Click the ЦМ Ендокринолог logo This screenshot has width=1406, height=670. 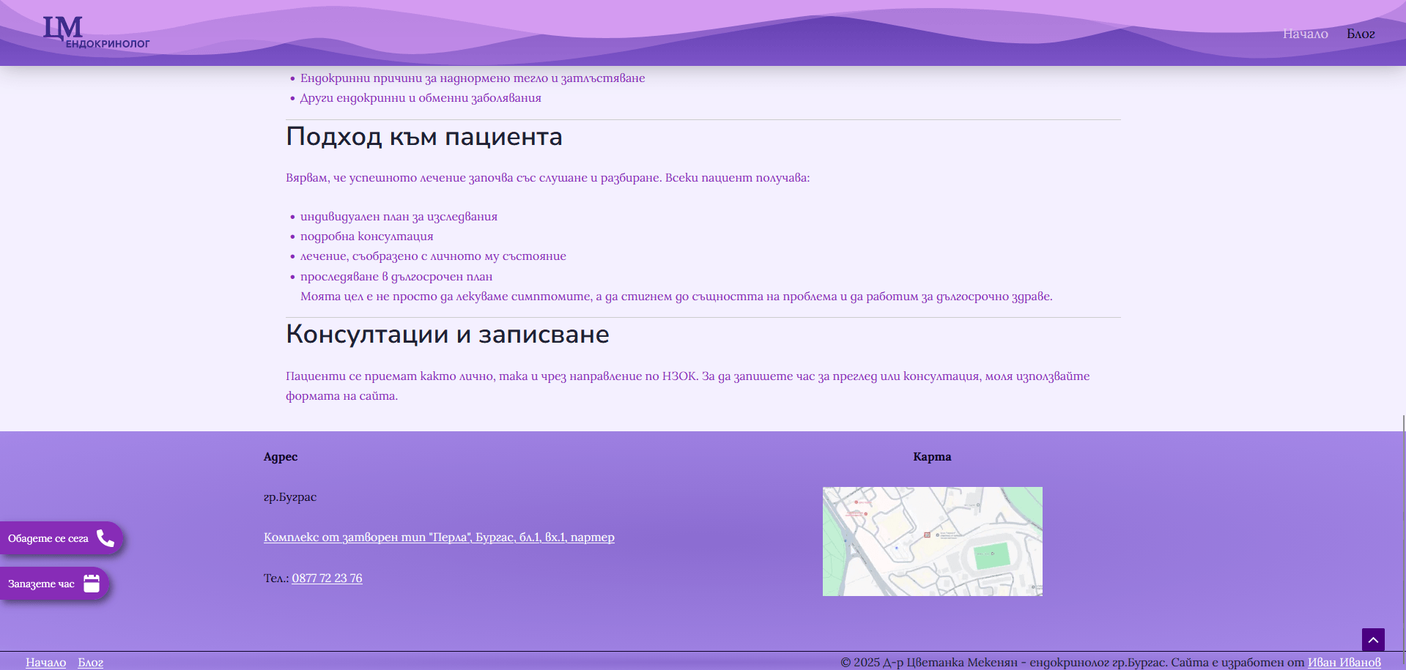tap(95, 33)
